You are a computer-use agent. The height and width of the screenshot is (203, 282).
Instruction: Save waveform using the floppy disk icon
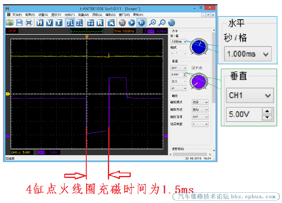click(19, 23)
